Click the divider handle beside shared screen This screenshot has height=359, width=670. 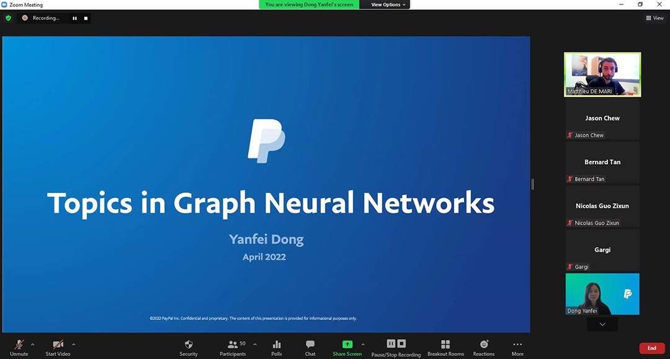(x=532, y=184)
